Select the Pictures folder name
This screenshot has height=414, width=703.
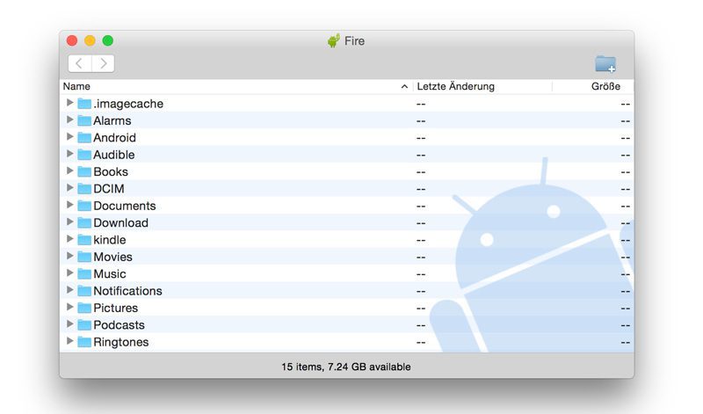[116, 309]
